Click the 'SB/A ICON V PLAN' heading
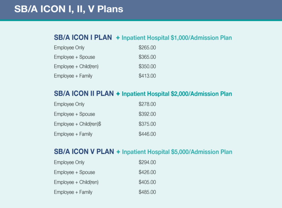The height and width of the screenshot is (208, 282). coord(84,152)
